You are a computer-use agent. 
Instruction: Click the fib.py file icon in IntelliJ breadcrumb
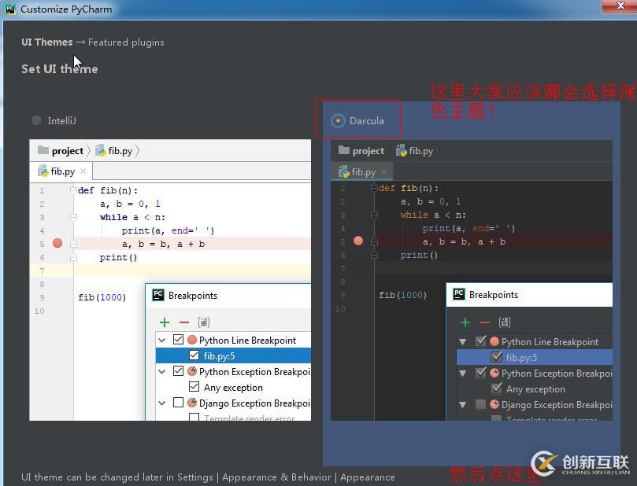[x=100, y=150]
